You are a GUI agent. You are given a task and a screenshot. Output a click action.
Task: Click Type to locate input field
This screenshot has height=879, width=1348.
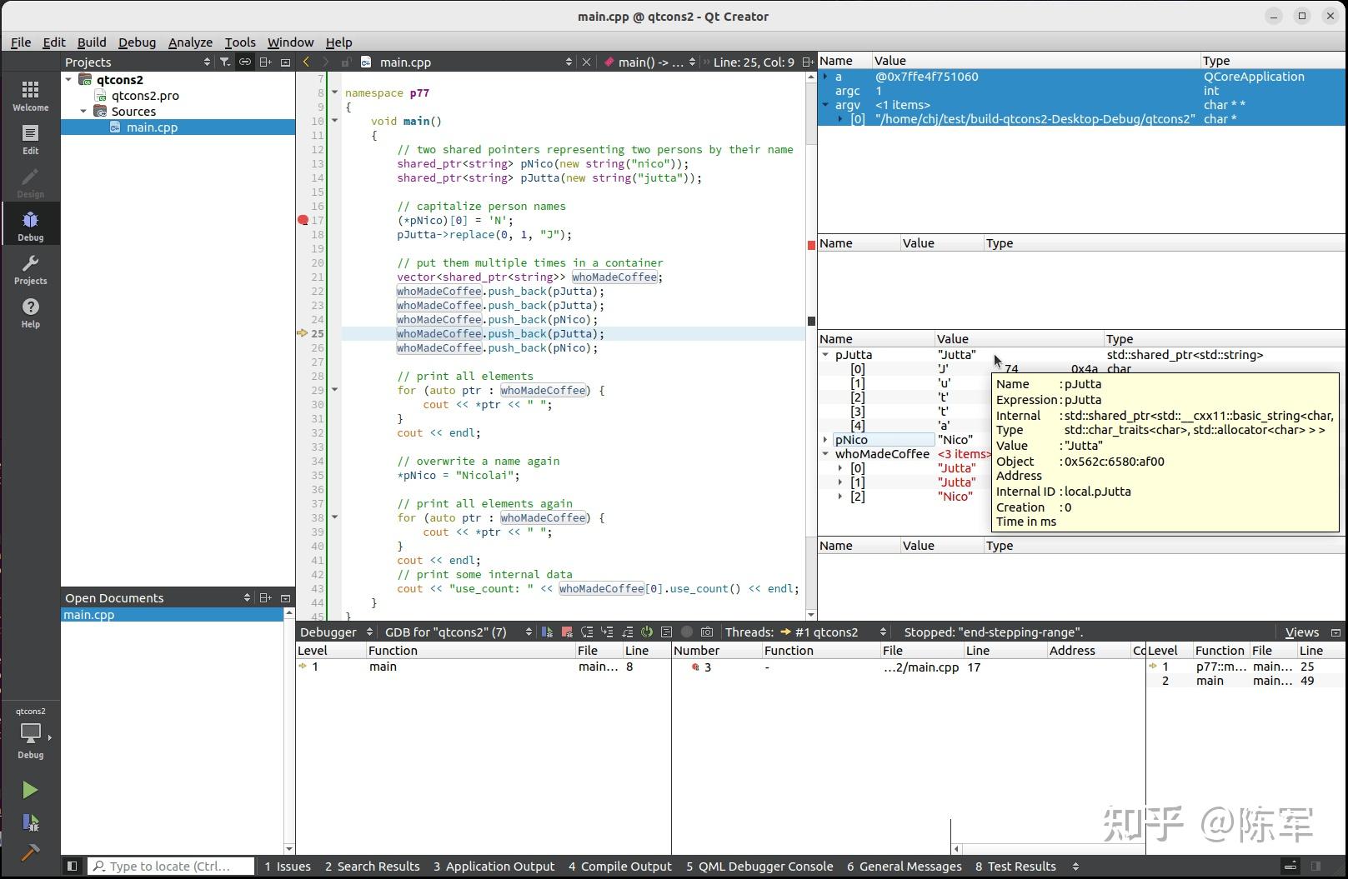(x=171, y=867)
